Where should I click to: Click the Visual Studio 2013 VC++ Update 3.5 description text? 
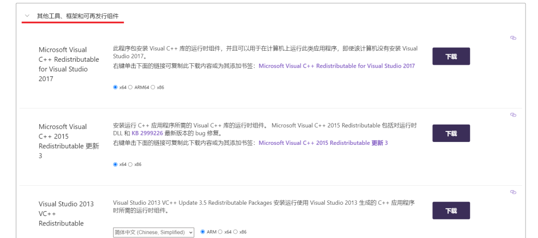click(x=264, y=207)
